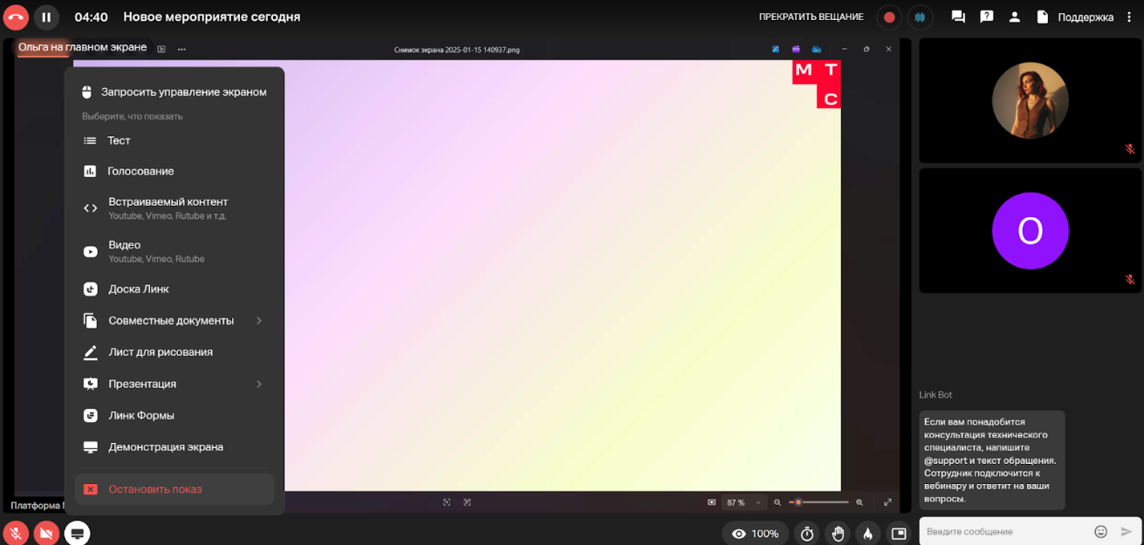
Task: Click the 'Link Bot' sender name
Action: coord(935,395)
